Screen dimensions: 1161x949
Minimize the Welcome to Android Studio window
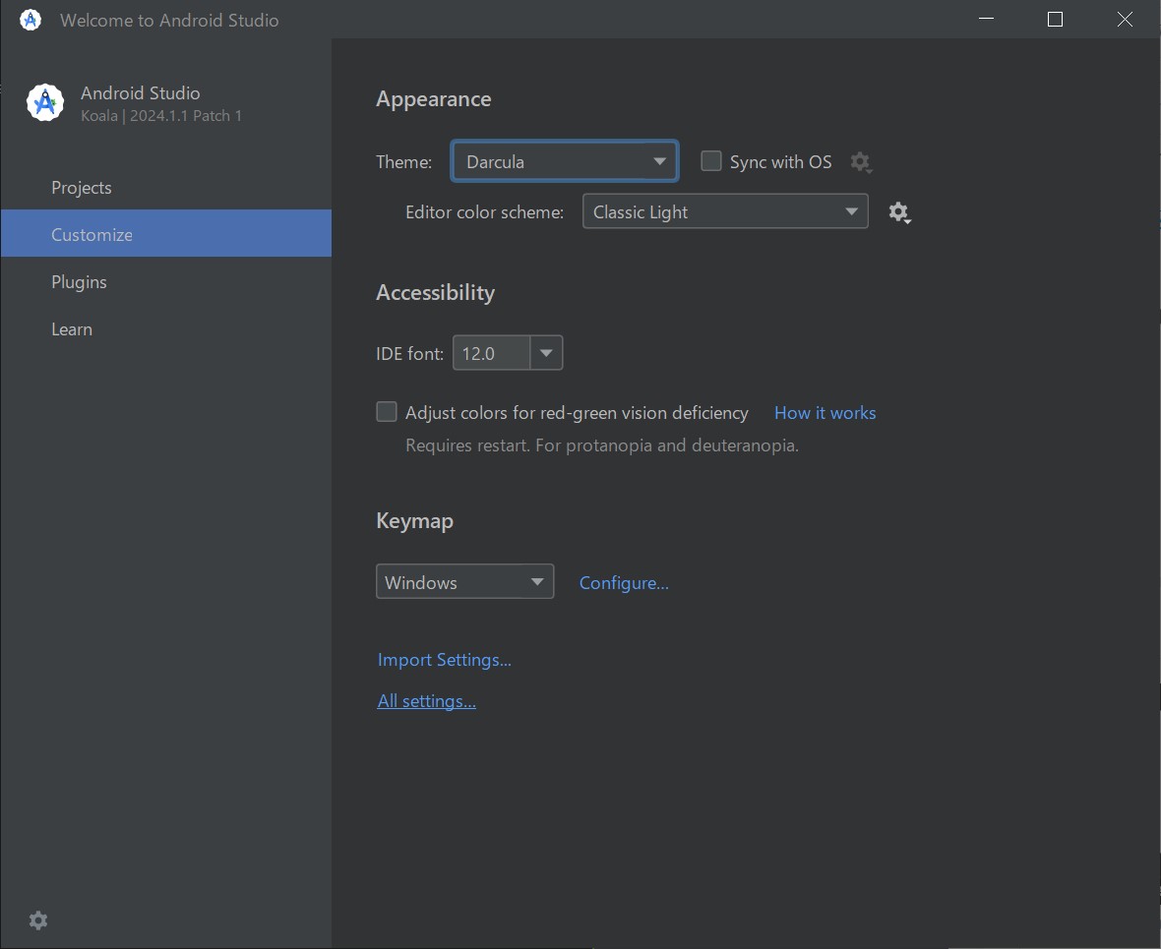point(986,20)
